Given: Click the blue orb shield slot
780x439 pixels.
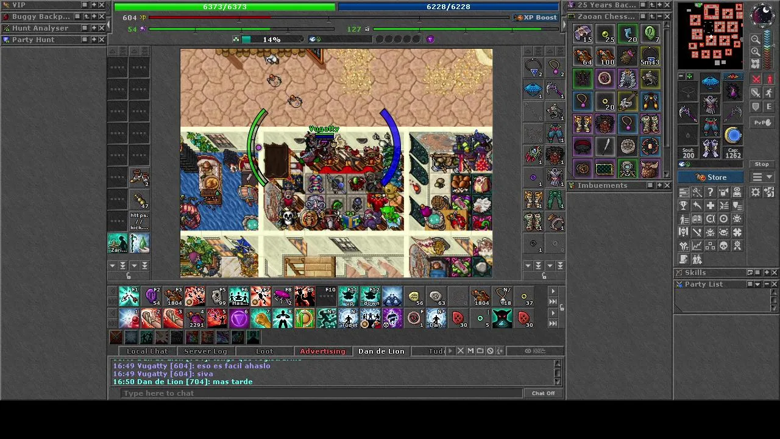Looking at the screenshot, I should pos(733,135).
